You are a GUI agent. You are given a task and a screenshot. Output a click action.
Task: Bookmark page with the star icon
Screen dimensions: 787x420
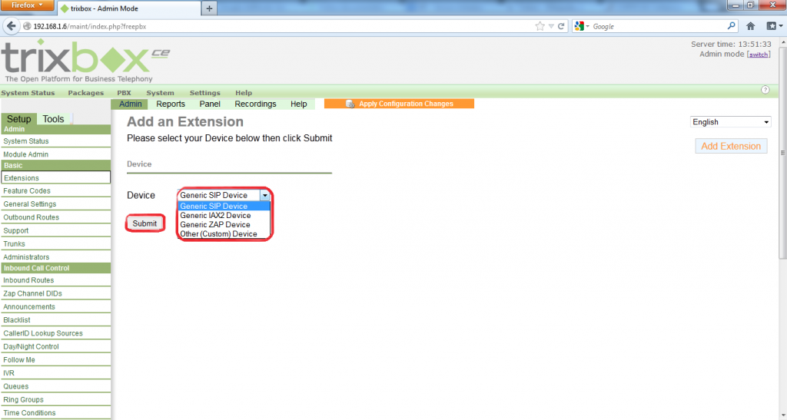540,26
